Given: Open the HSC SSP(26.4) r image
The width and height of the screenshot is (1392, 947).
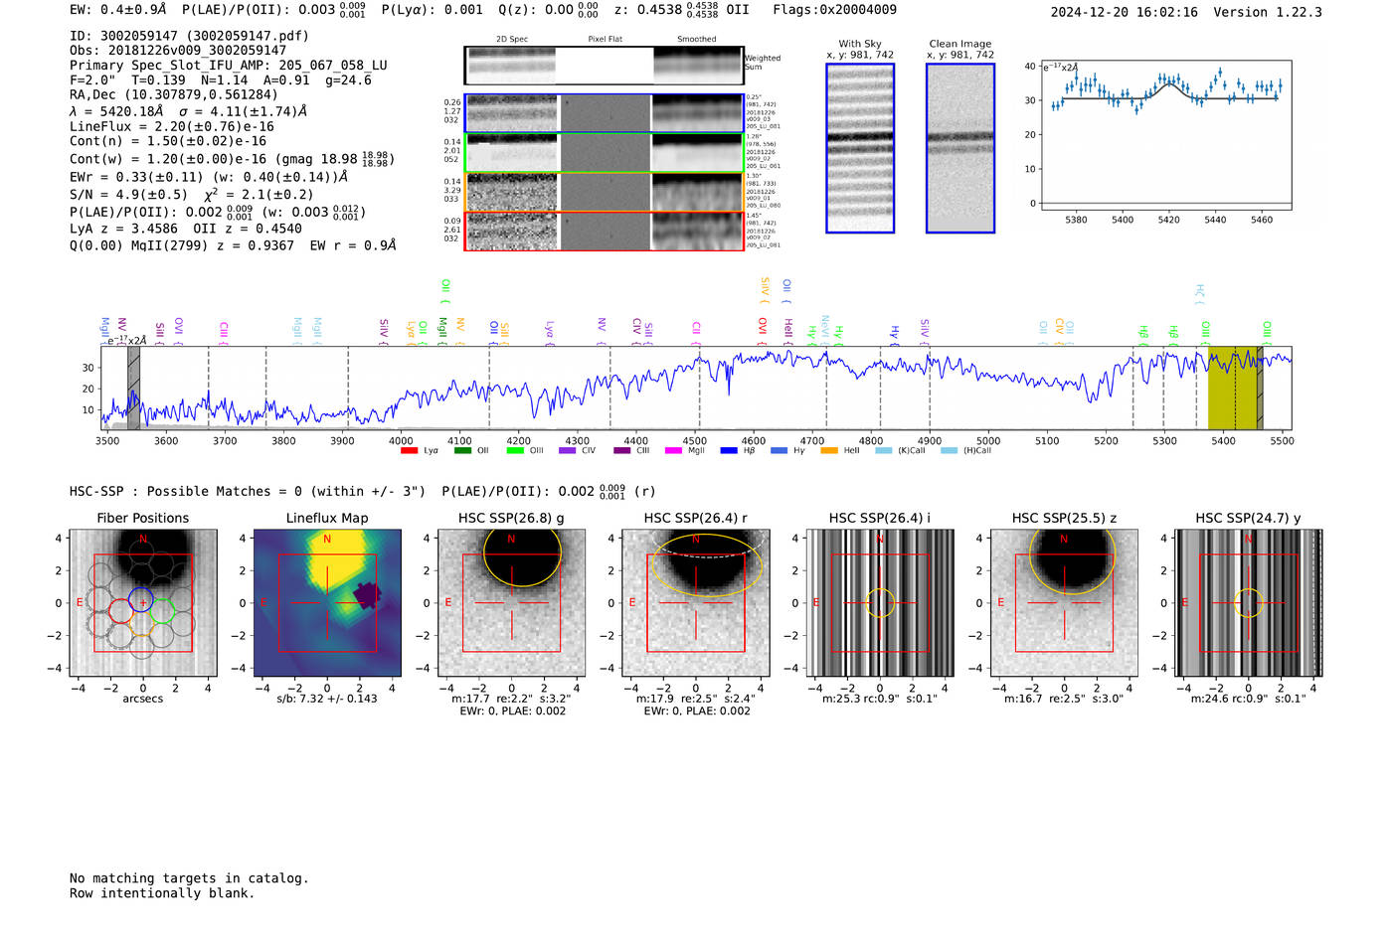Looking at the screenshot, I should (x=696, y=602).
